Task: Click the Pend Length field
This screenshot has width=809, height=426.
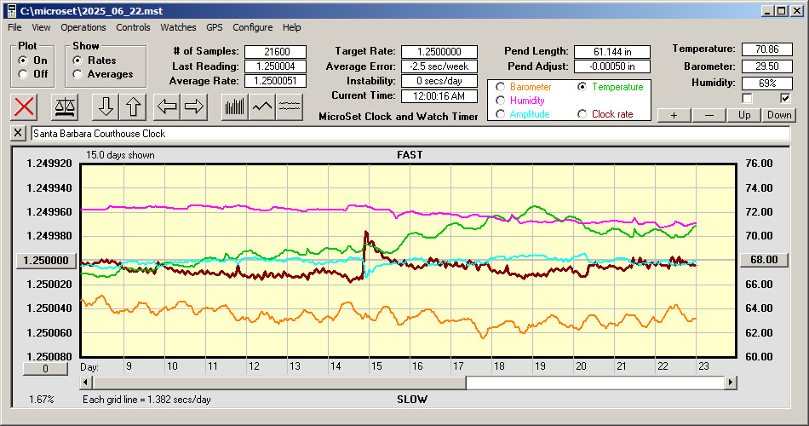Action: click(612, 52)
